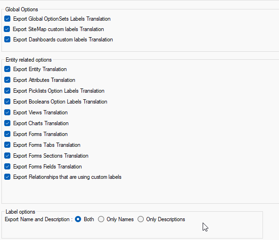Screen dimensions: 279x240
Task: Select the Both radio button
Action: pyautogui.click(x=78, y=219)
